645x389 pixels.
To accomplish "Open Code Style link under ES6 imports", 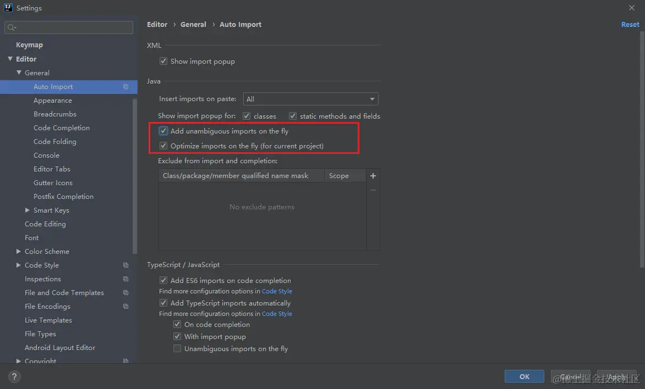I will point(277,291).
